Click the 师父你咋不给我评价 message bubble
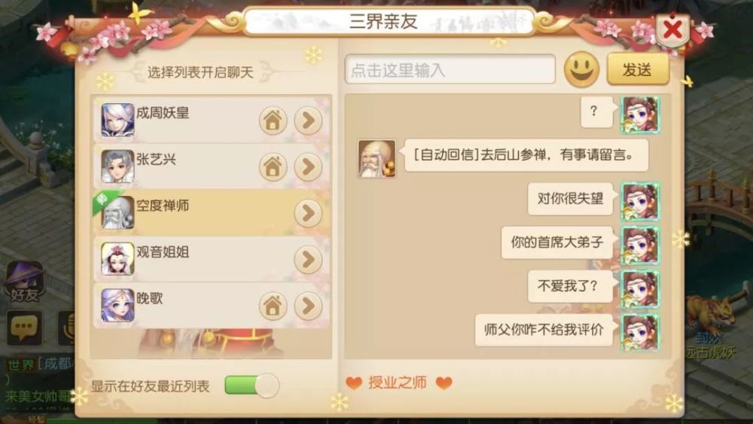 [544, 330]
